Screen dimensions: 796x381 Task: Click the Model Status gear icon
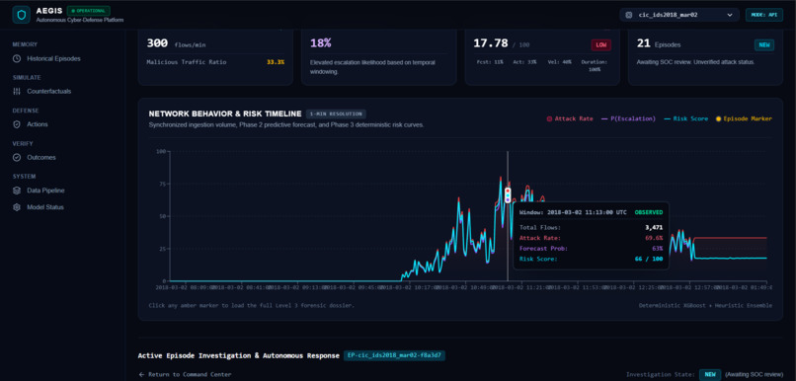click(x=17, y=207)
